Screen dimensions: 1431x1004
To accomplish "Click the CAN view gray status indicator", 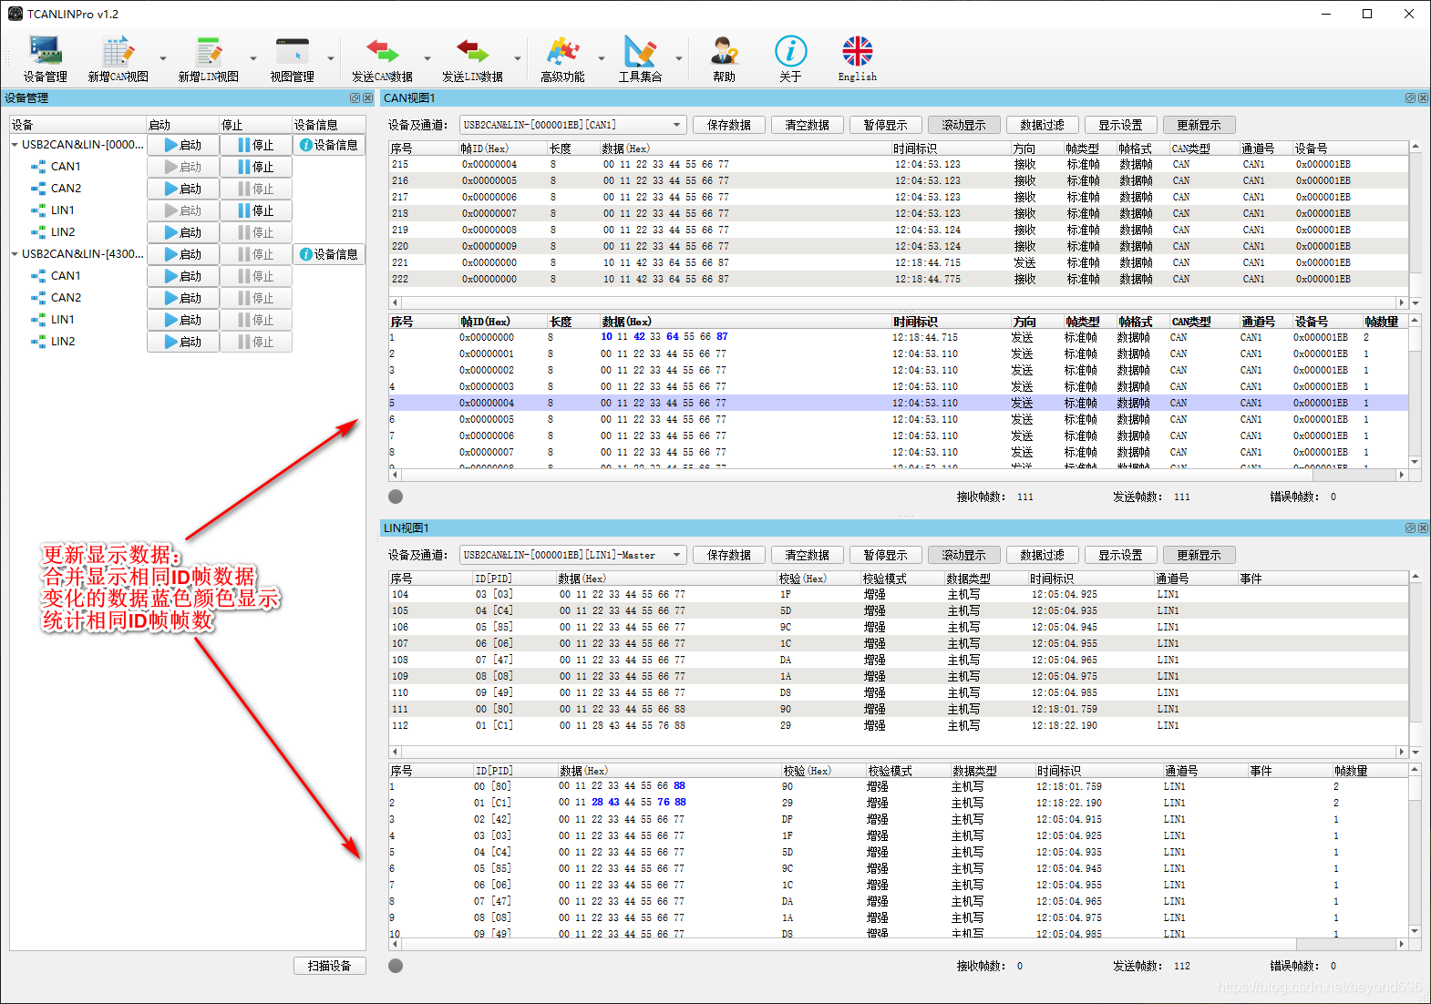I will 396,497.
